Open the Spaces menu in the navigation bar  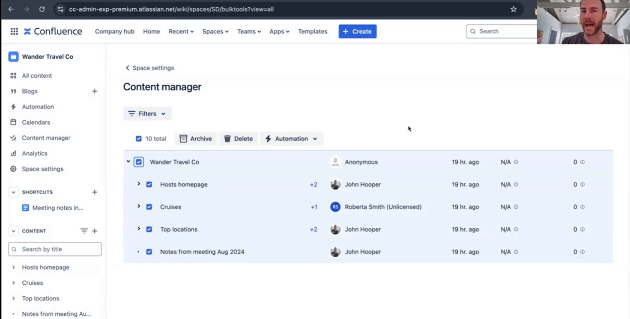pos(215,31)
